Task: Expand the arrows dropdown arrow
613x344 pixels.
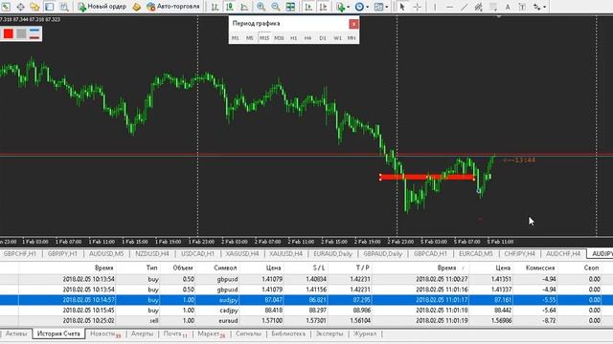Action: (545, 7)
